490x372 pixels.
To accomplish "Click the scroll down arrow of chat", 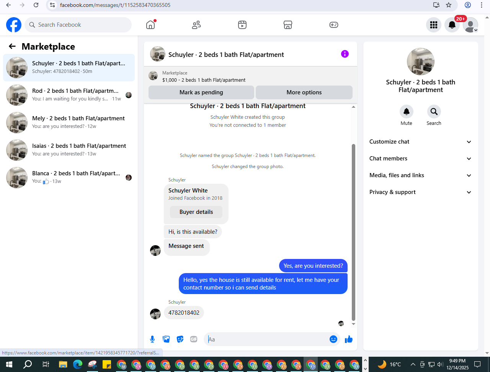I will click(x=353, y=324).
